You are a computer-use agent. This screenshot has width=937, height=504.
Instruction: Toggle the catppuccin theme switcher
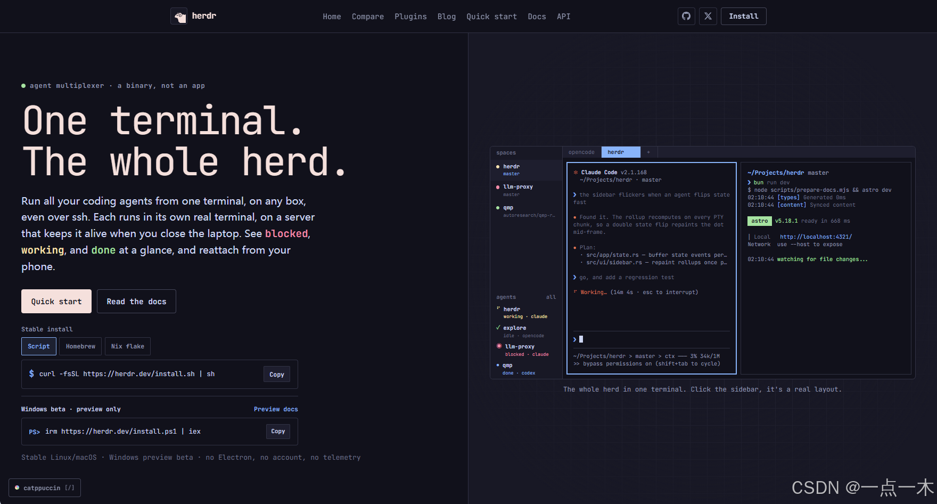coord(45,488)
